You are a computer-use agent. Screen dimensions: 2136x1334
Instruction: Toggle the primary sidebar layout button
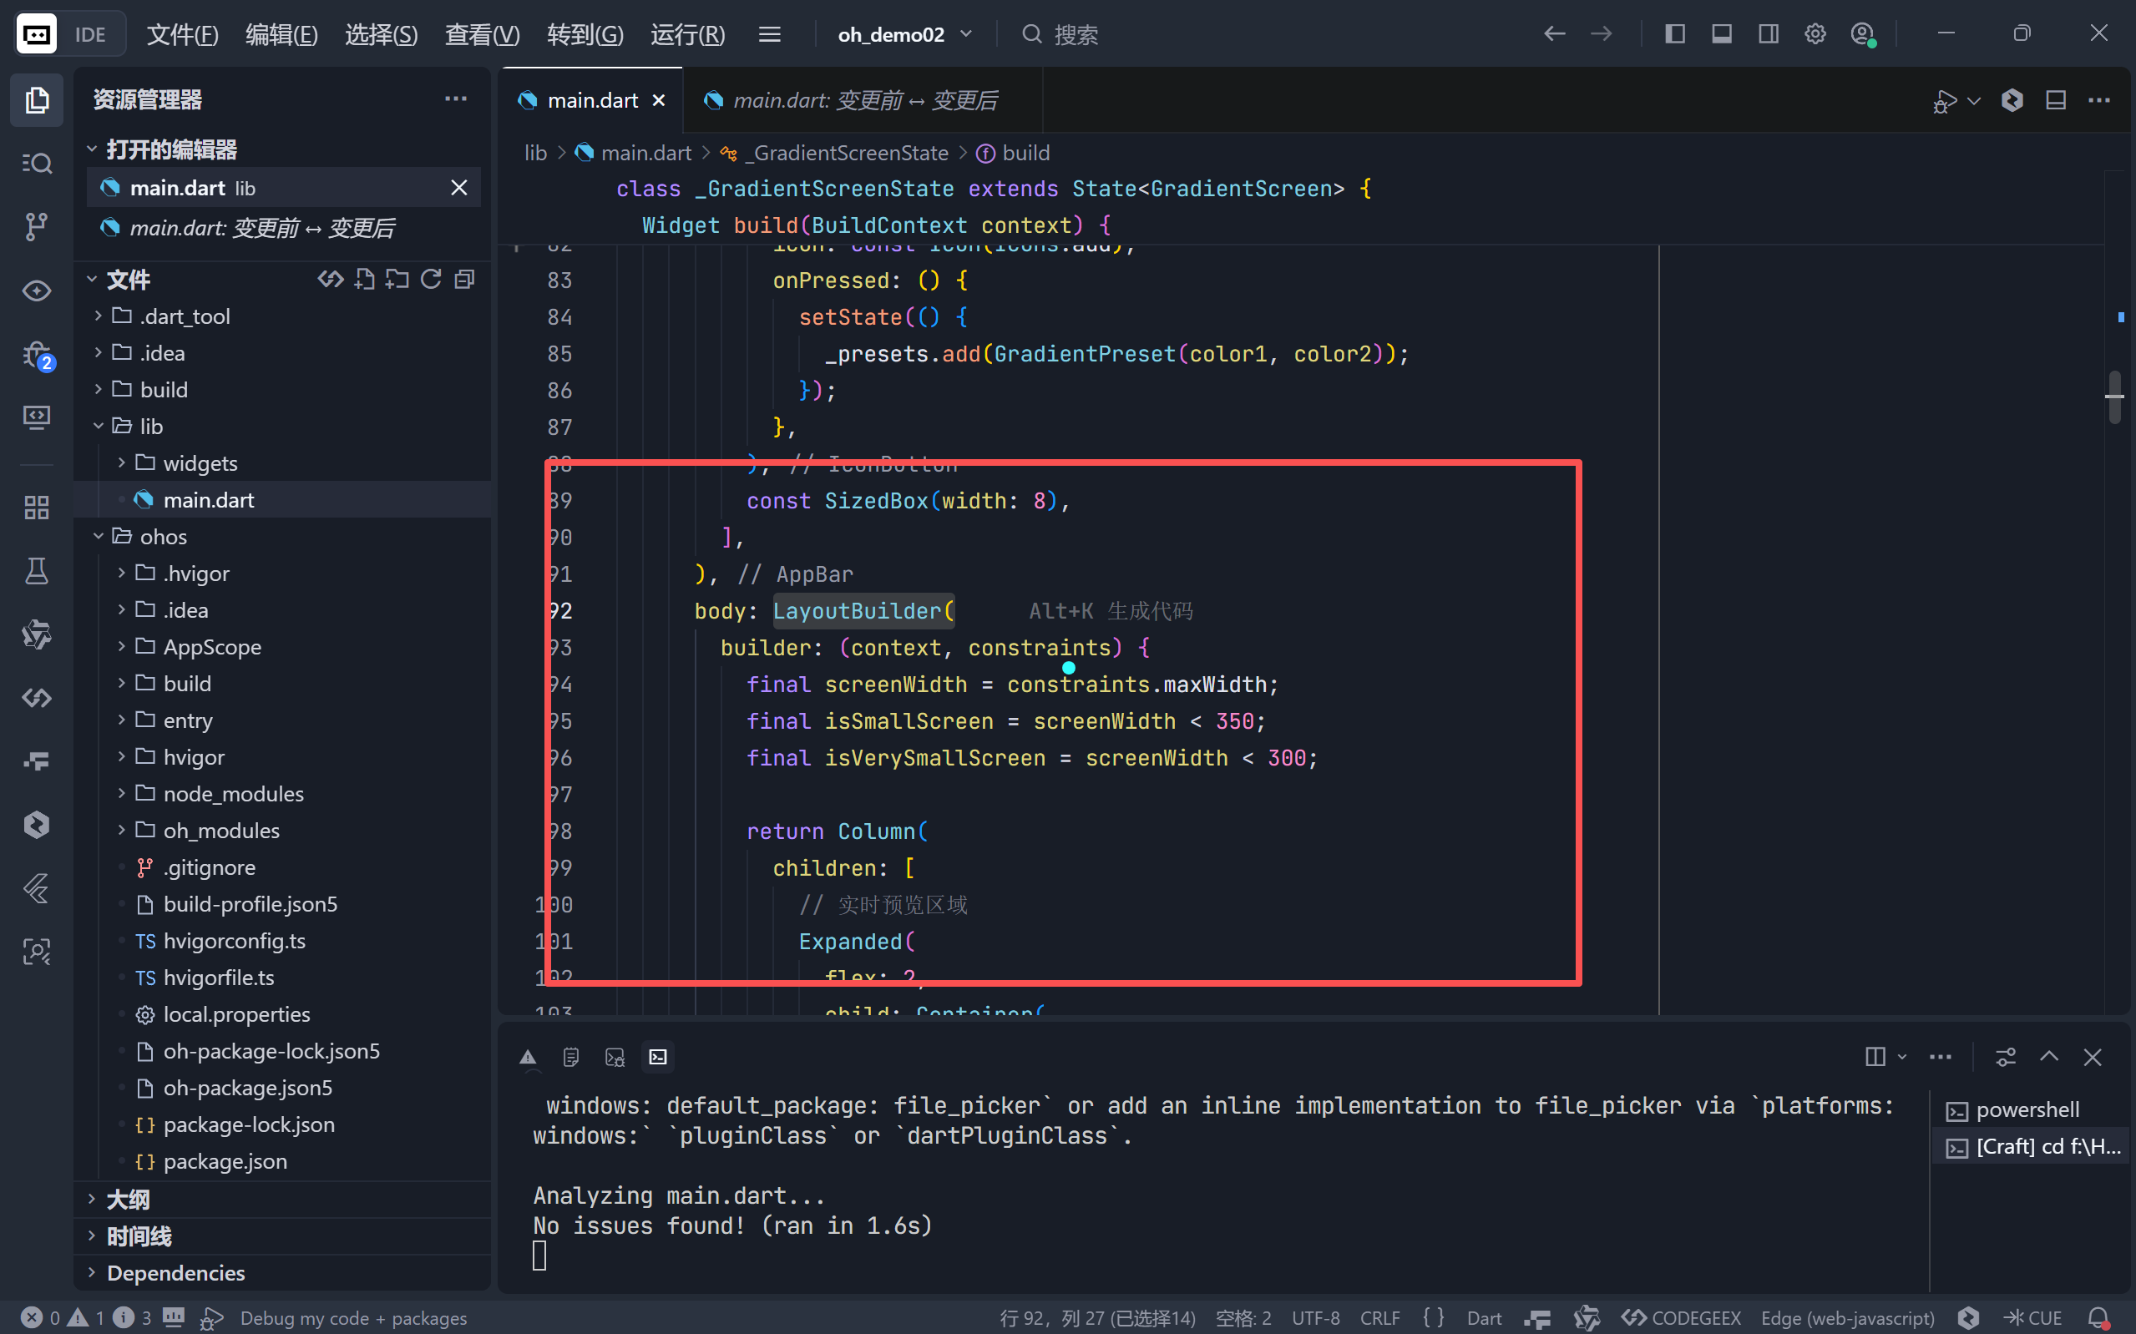1674,34
